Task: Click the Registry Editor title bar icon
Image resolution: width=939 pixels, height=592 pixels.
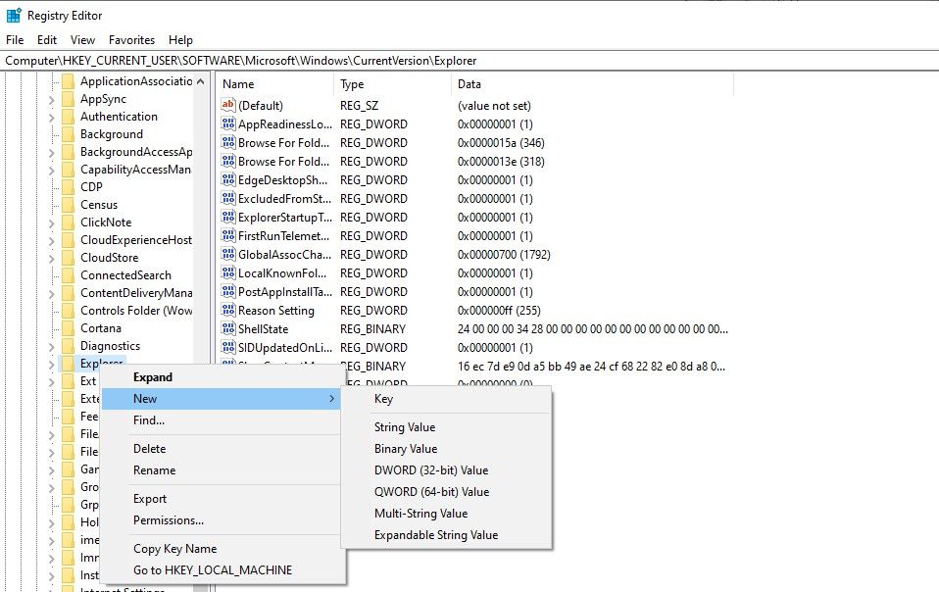Action: point(14,15)
